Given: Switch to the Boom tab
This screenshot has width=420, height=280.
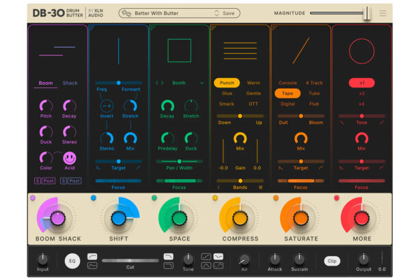Looking at the screenshot, I should coord(46,83).
